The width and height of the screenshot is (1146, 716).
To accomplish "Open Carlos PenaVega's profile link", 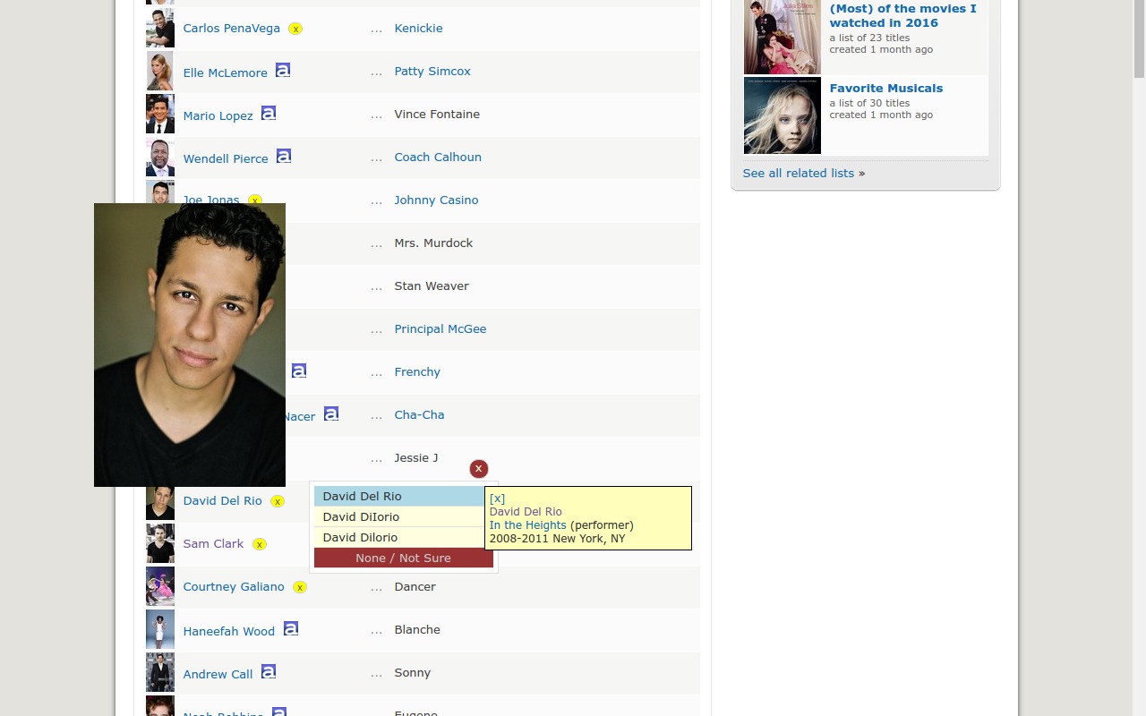I will coord(232,29).
